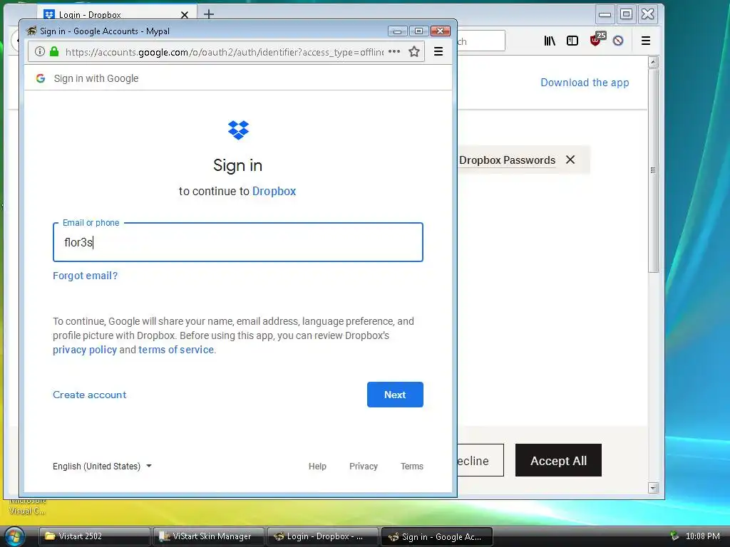Switch to Vistart 2502 taskbar item
The height and width of the screenshot is (547, 730).
[x=94, y=536]
